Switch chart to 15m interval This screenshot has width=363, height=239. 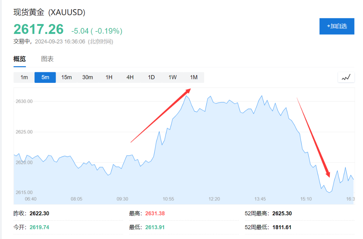pyautogui.click(x=66, y=77)
